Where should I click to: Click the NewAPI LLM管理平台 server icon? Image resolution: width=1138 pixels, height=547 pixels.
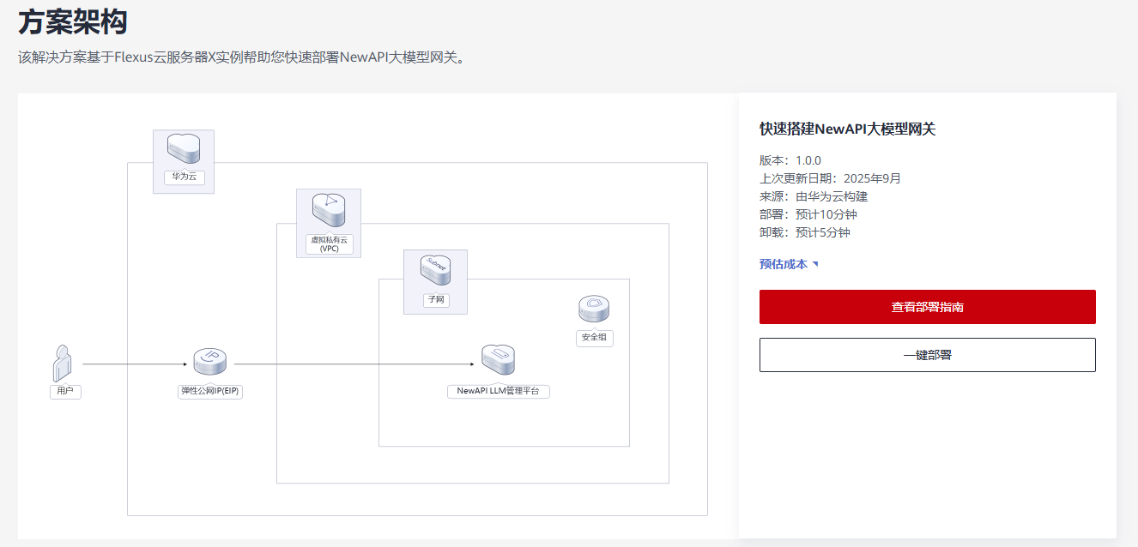[x=498, y=359]
